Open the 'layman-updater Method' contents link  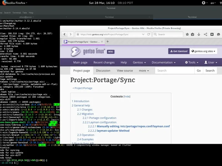tap(113, 131)
